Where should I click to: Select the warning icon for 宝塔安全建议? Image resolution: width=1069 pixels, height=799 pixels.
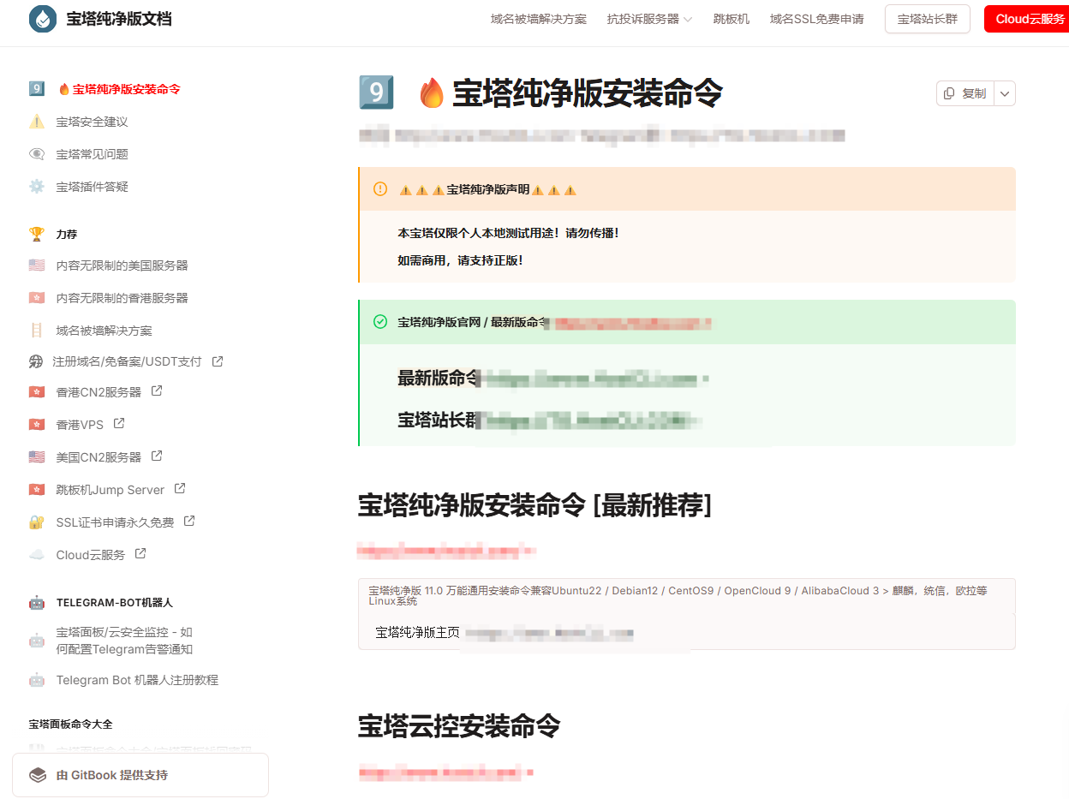35,121
